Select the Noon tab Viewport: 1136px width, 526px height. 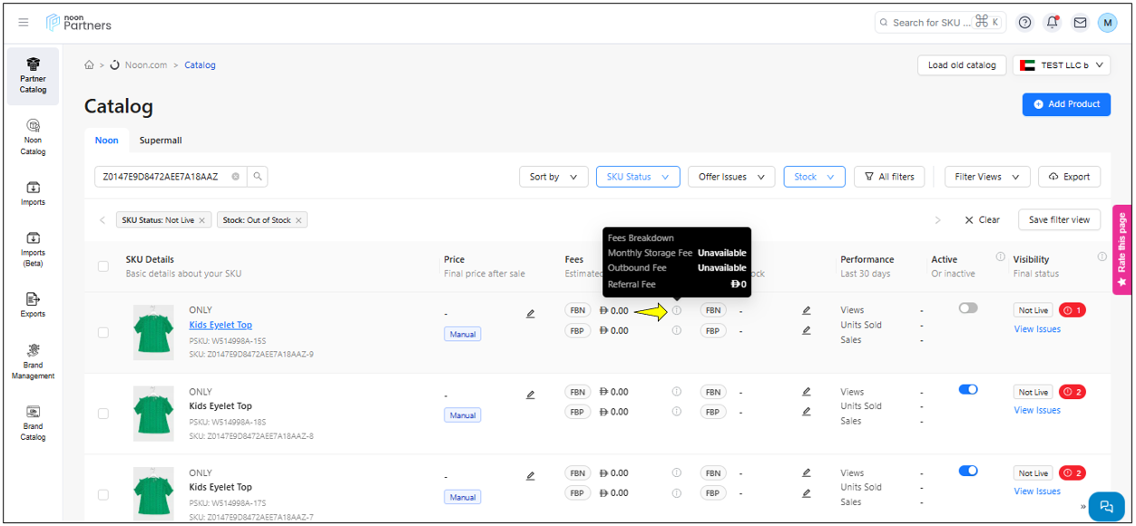106,141
